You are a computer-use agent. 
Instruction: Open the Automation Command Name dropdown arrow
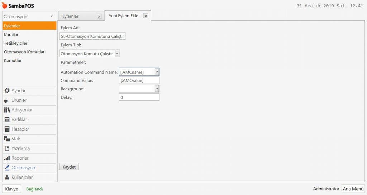click(x=157, y=72)
